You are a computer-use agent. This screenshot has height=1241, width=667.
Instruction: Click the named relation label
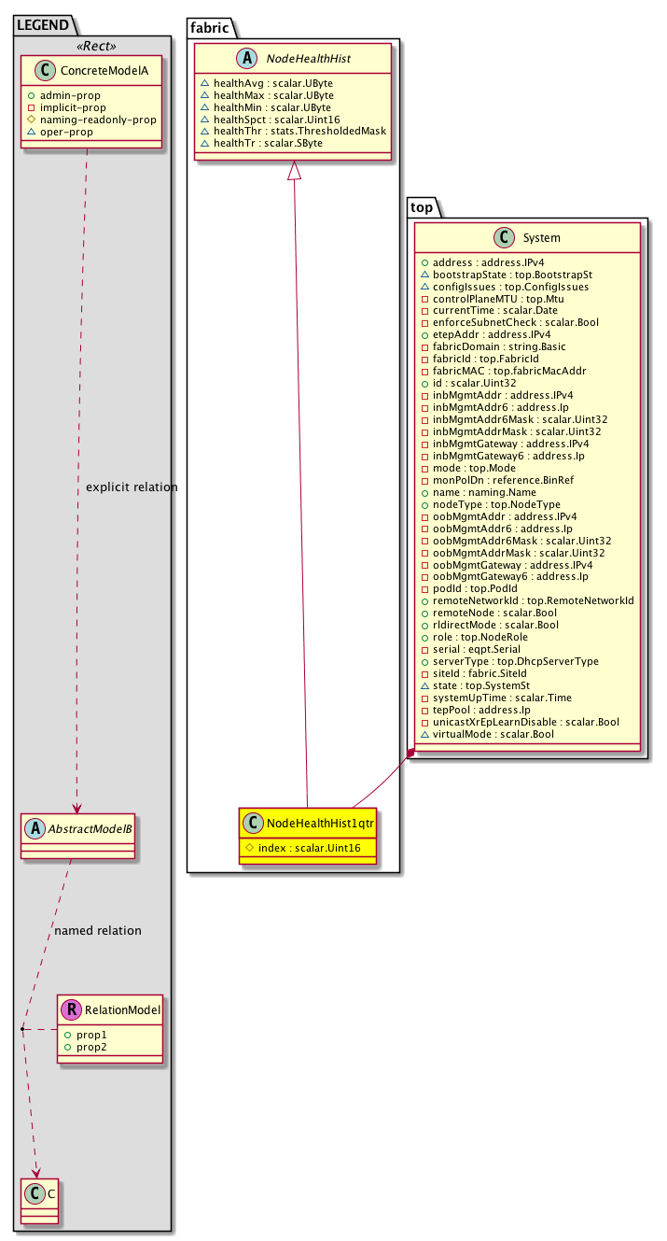coord(98,930)
